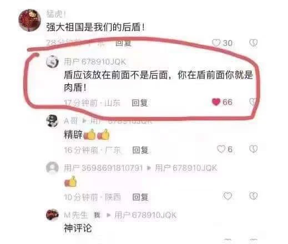288x244 pixels.
Task: Like the thumbs-up comment from 陕西
Action: pyautogui.click(x=228, y=196)
